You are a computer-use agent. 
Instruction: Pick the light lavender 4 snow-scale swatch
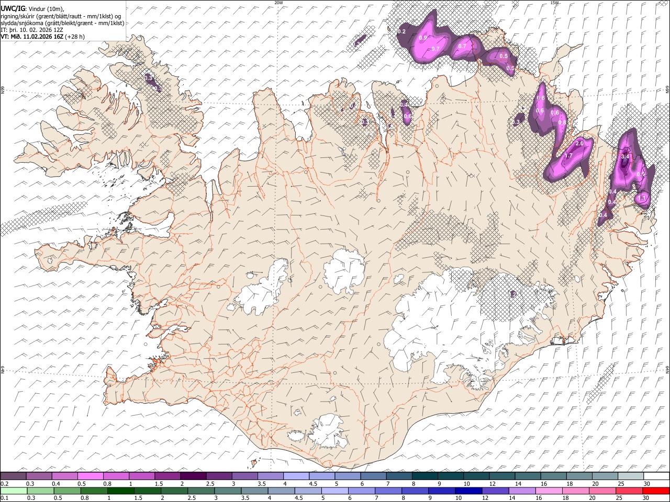pos(296,476)
